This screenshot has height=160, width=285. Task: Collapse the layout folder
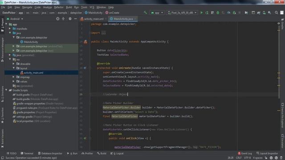(x=14, y=68)
